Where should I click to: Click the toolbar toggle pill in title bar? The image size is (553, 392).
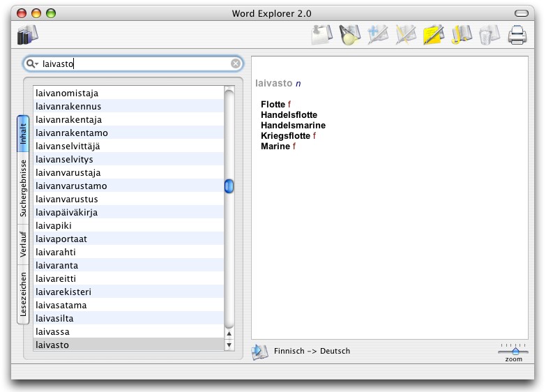(521, 13)
